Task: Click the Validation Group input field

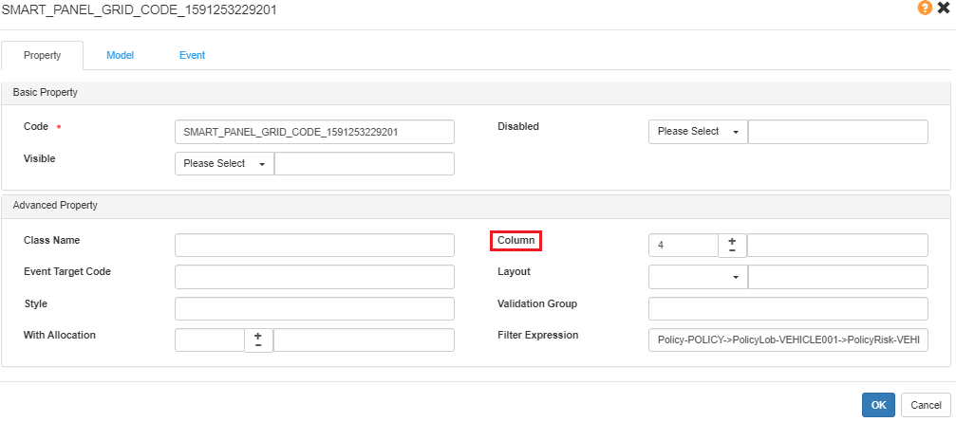Action: 787,309
